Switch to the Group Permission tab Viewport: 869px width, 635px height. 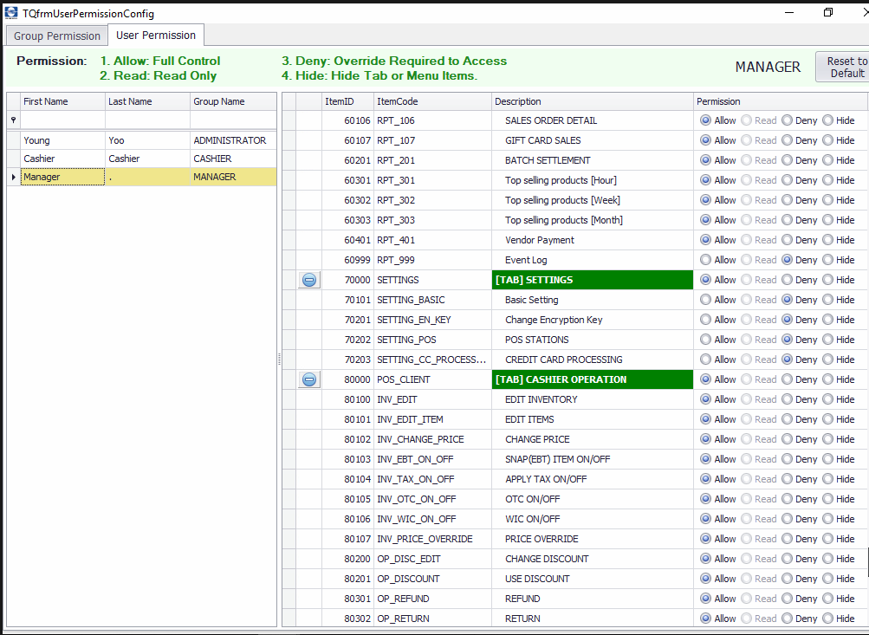(57, 36)
